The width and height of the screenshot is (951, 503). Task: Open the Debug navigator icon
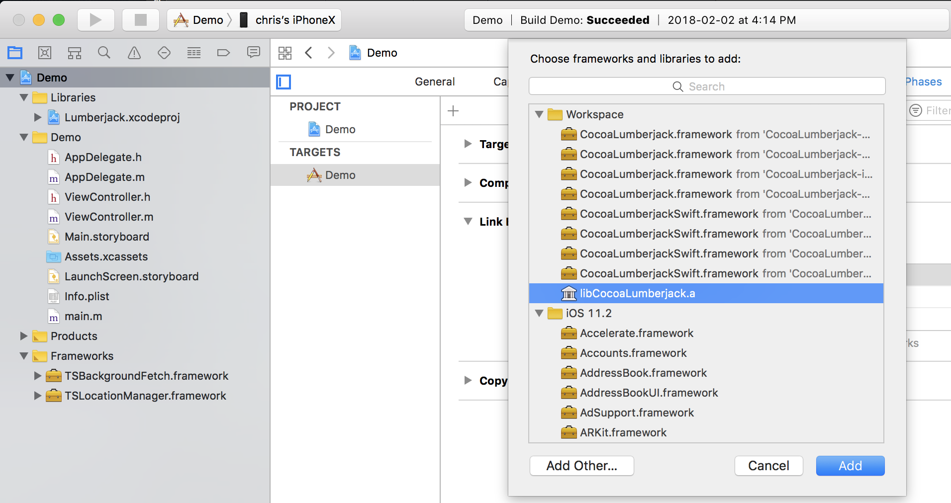click(x=194, y=53)
